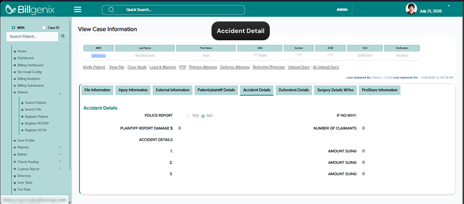Image resolution: width=464 pixels, height=204 pixels.
Task: Open Sbr Email Config
Action: point(29,72)
